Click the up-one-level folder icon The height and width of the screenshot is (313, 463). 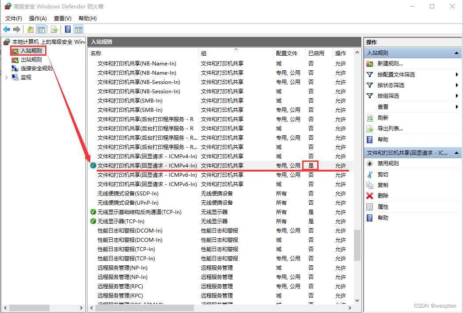click(x=30, y=30)
